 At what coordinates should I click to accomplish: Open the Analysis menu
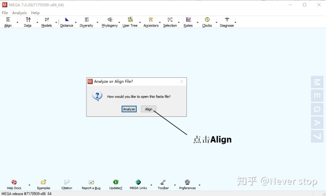19,13
